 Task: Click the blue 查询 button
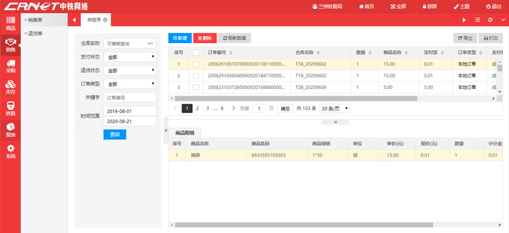click(115, 135)
